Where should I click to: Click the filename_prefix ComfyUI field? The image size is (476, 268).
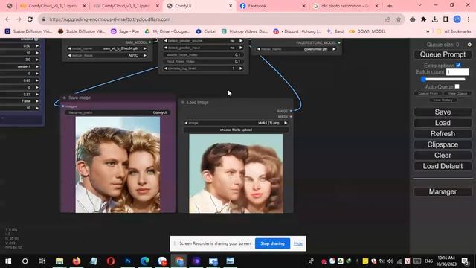click(118, 112)
